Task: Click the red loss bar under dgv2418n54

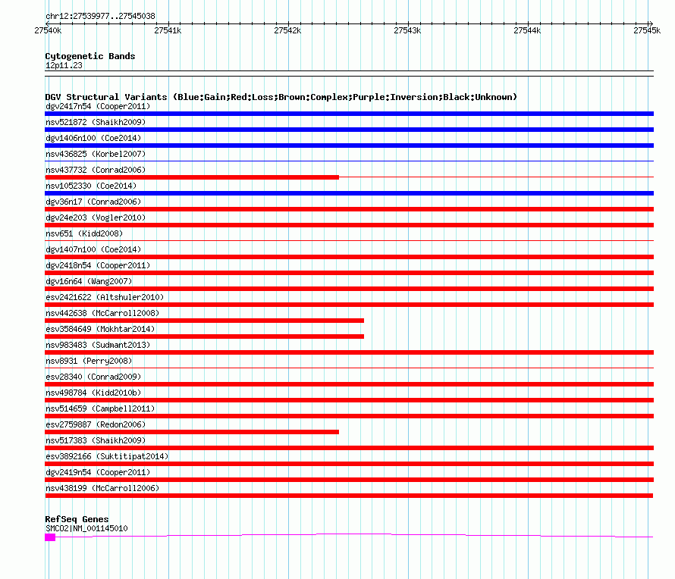Action: (349, 273)
